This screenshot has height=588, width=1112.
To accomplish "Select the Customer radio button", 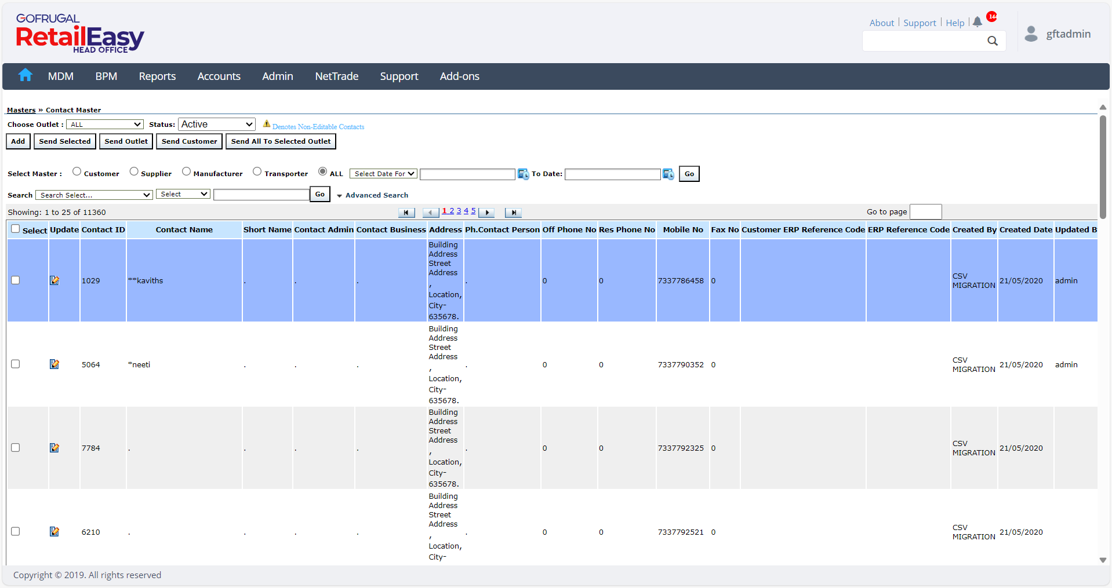I will [77, 171].
